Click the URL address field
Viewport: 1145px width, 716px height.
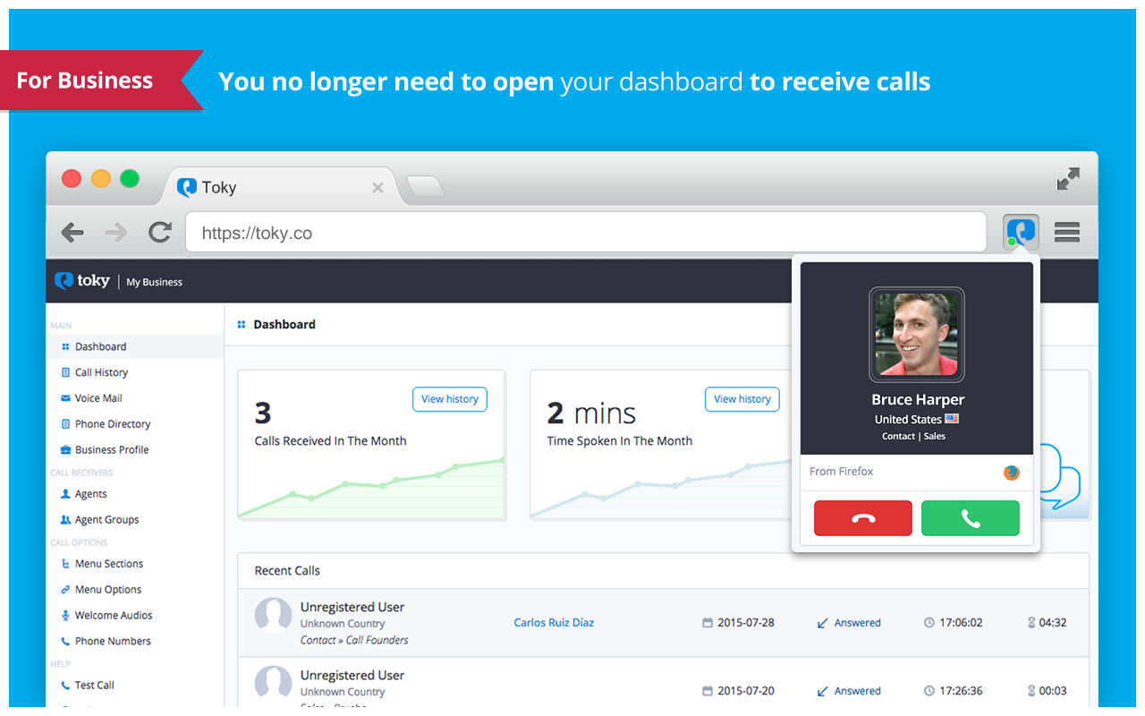click(x=586, y=233)
